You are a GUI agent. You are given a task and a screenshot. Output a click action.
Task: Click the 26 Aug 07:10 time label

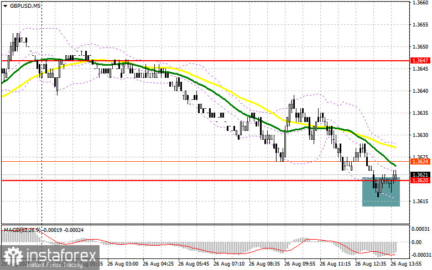click(x=229, y=264)
